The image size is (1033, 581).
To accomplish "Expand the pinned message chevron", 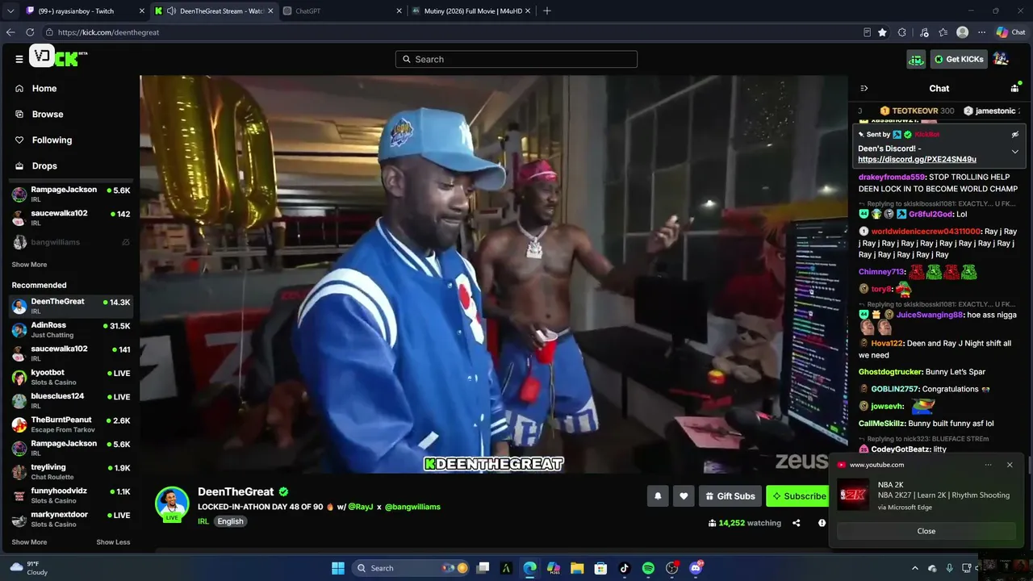I will [1015, 152].
